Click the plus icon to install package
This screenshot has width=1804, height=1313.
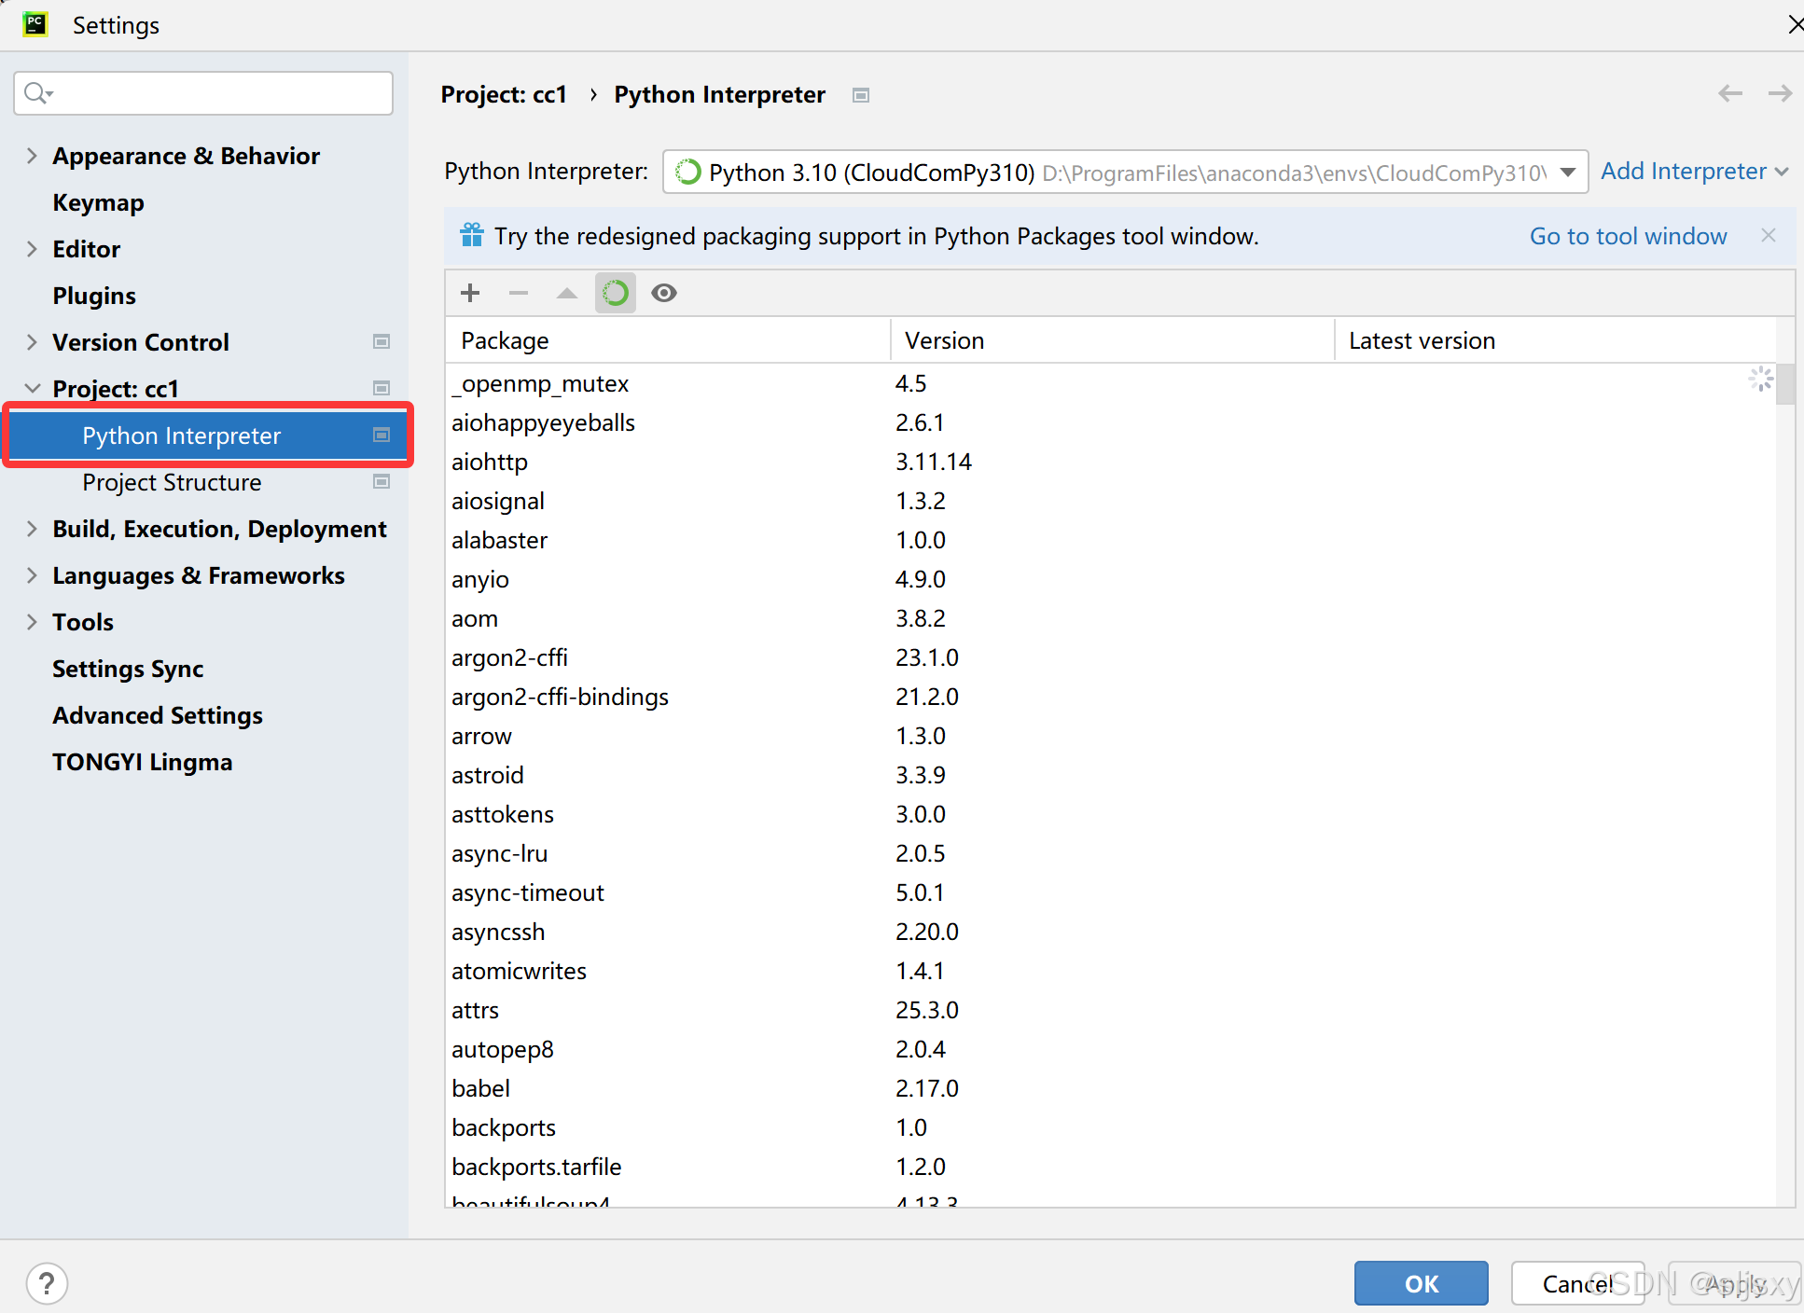pyautogui.click(x=470, y=293)
